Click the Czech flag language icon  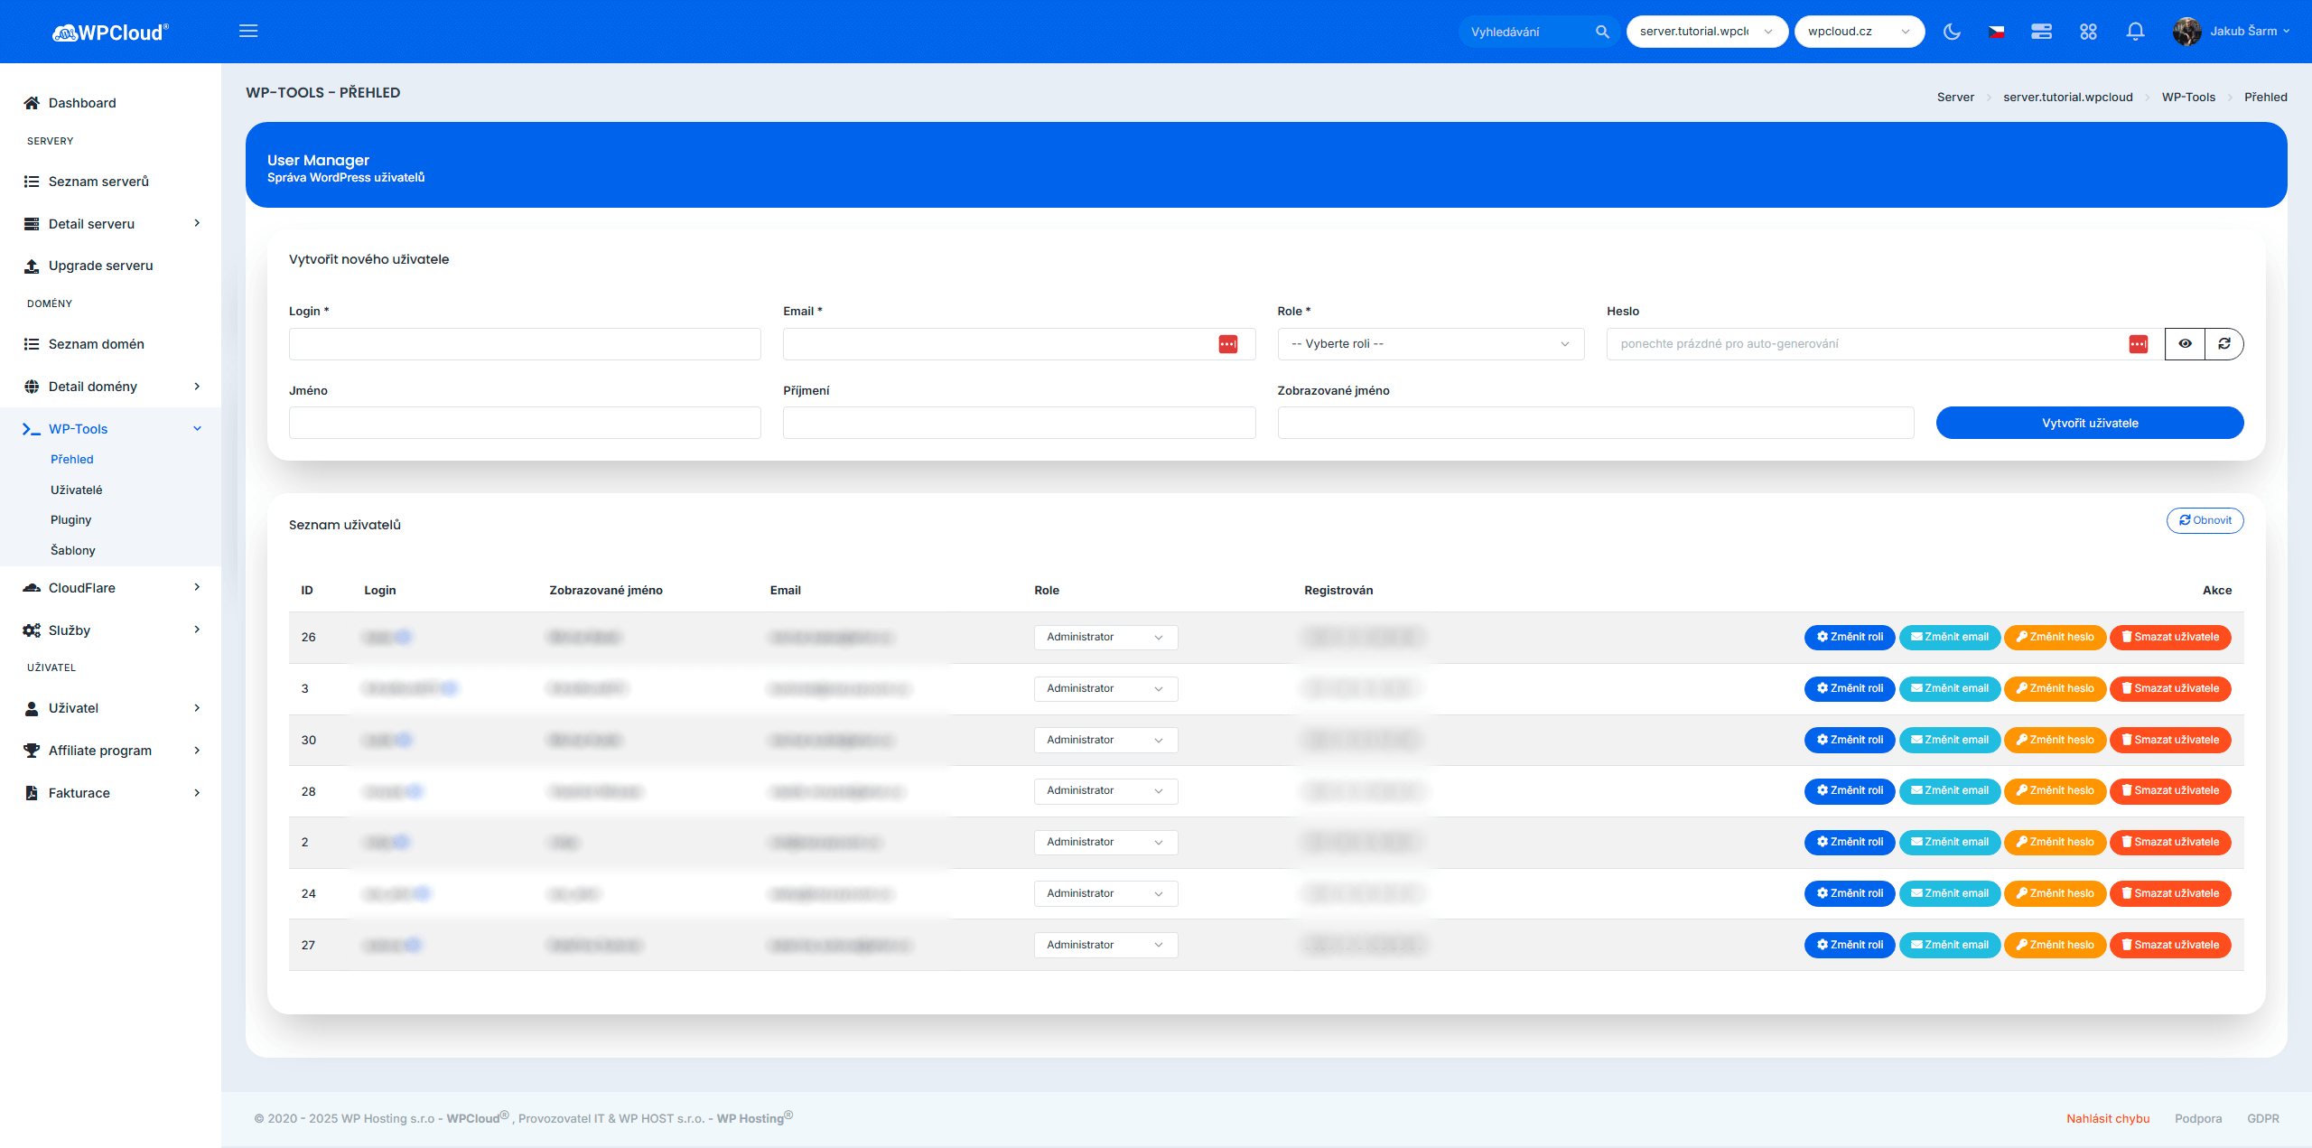[1997, 32]
